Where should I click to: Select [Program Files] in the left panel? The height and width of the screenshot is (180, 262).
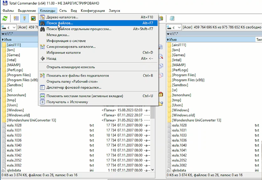[19, 75]
